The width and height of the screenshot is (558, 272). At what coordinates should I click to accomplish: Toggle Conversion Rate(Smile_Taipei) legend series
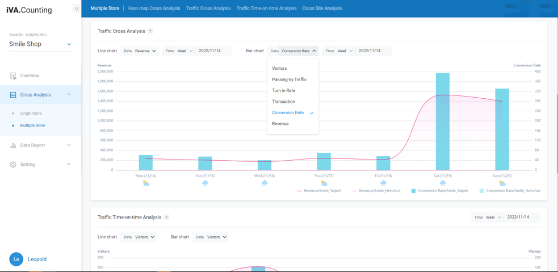coord(439,191)
